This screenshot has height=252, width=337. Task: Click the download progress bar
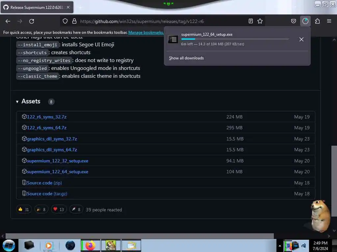point(235,39)
